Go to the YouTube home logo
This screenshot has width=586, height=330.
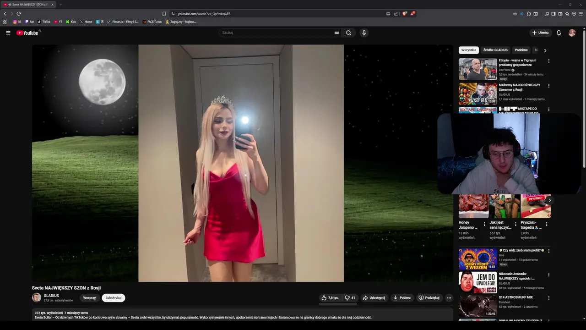pyautogui.click(x=28, y=33)
